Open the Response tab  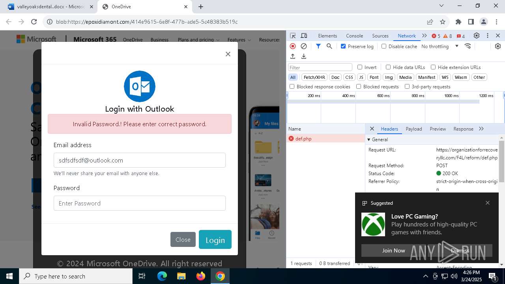[463, 129]
